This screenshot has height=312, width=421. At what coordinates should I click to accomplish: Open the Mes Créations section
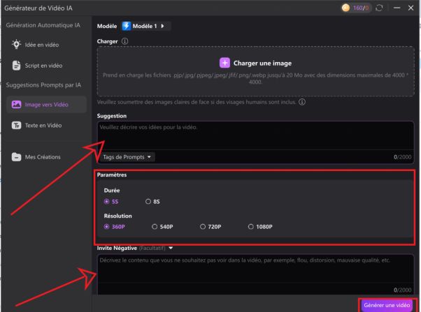[x=42, y=157]
